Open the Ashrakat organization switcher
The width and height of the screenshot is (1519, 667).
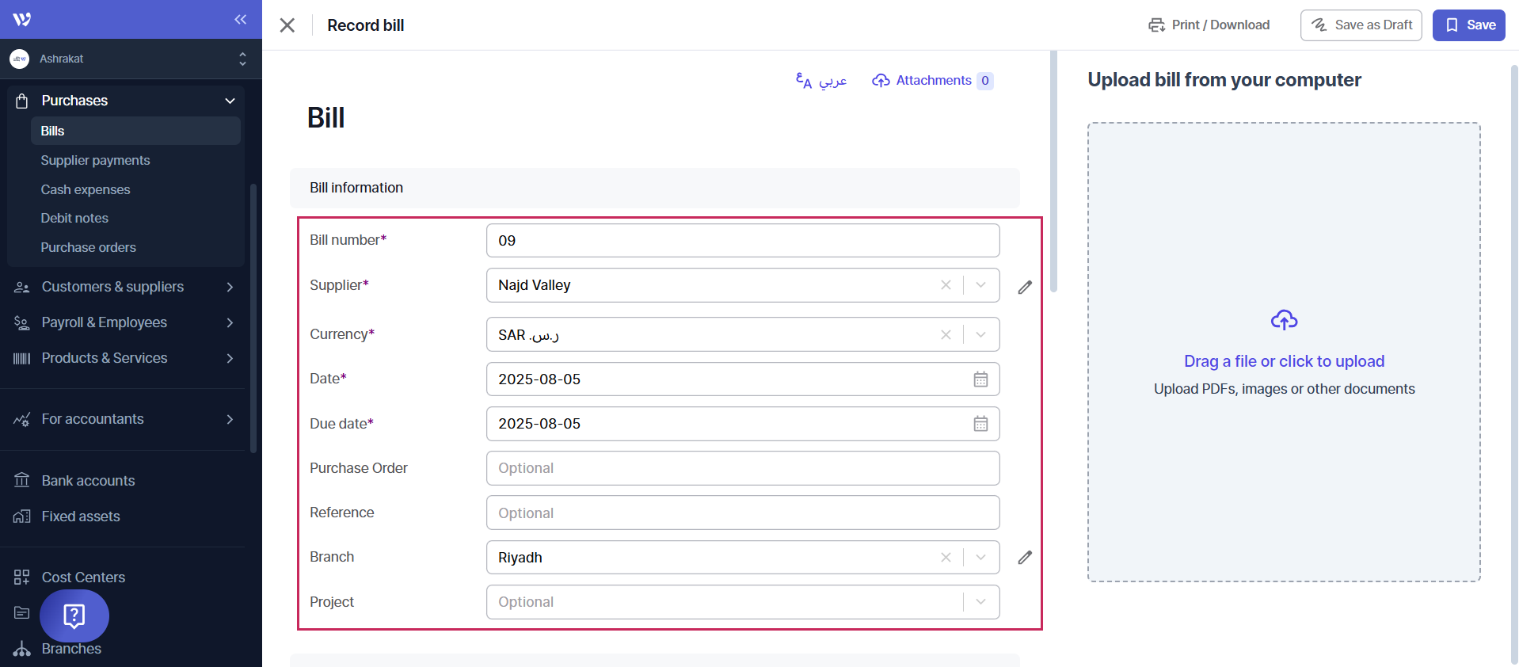click(x=131, y=59)
